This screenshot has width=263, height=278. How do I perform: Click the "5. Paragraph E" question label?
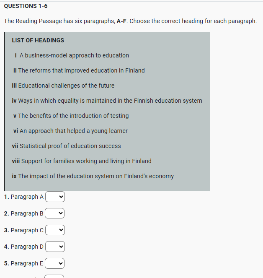tap(24, 263)
